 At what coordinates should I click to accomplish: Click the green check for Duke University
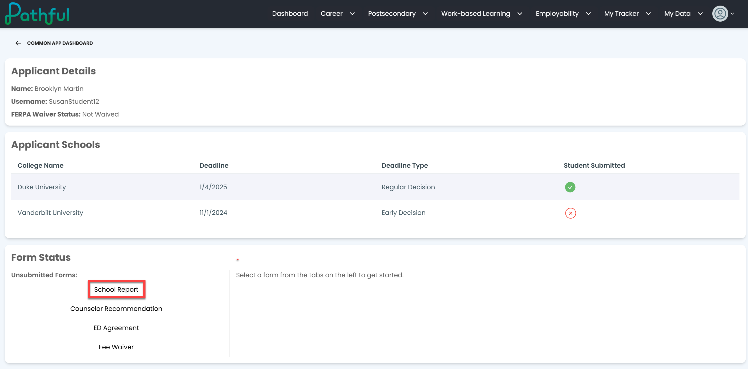(x=570, y=187)
